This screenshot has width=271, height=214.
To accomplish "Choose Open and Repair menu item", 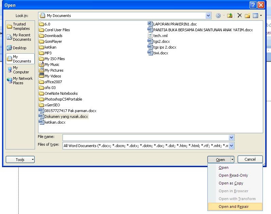I will point(235,207).
